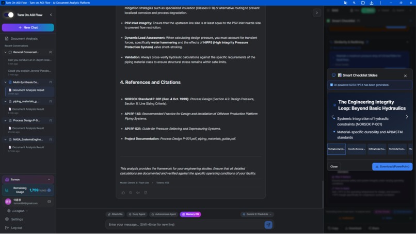Go to next slide in preview
Screen dimensions: 416x234
407,117
